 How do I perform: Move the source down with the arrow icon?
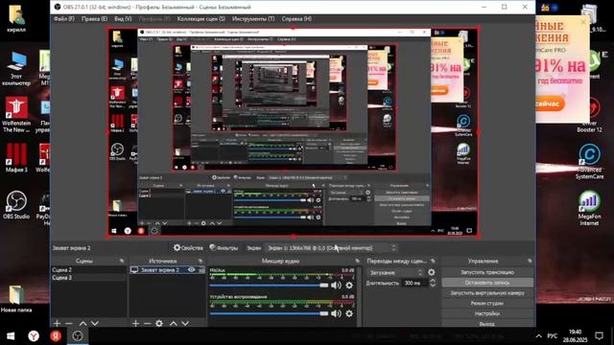(185, 324)
